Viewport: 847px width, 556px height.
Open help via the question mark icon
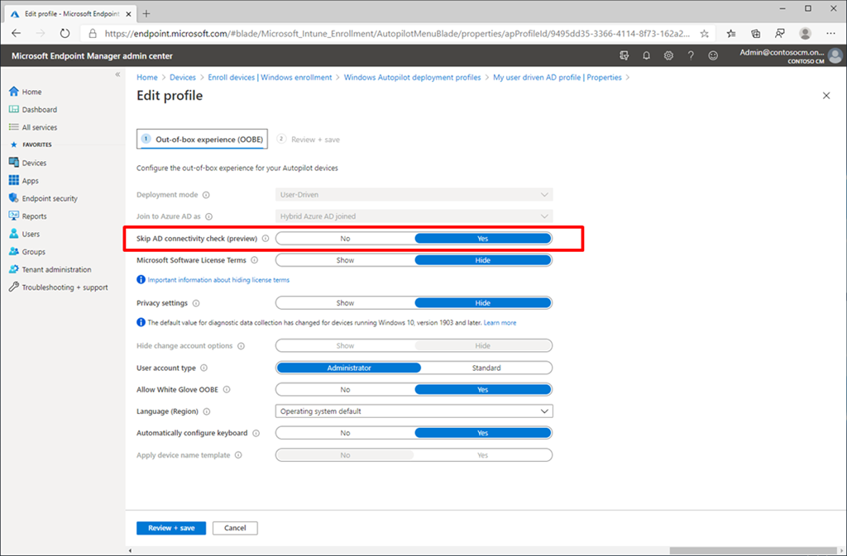(x=691, y=55)
